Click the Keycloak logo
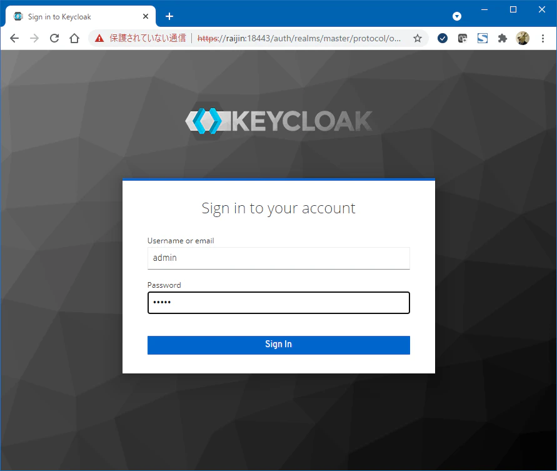This screenshot has width=557, height=471. point(278,120)
